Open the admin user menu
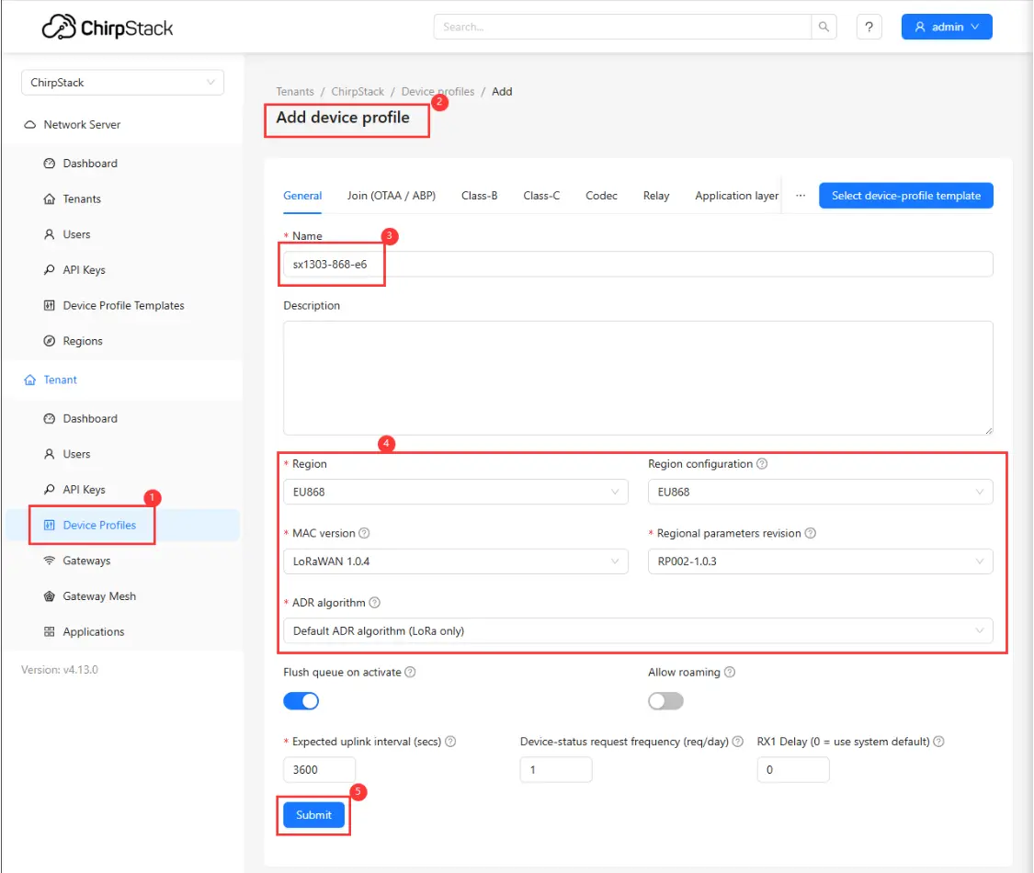This screenshot has width=1034, height=873. [947, 27]
